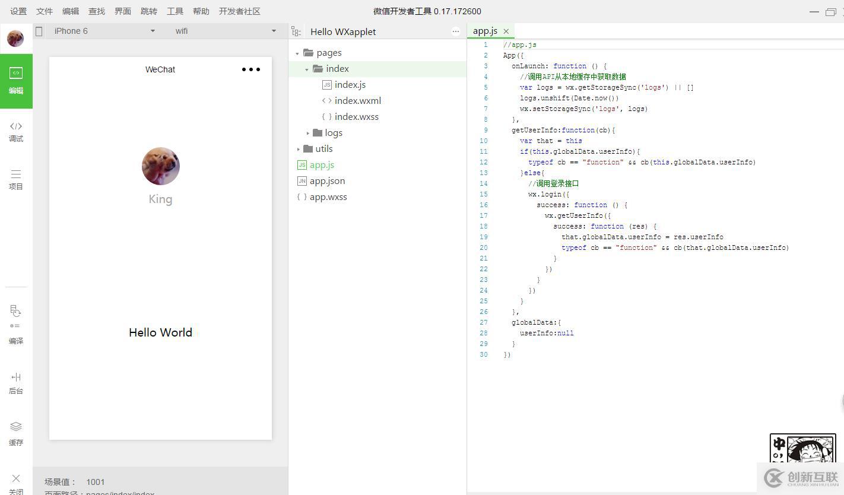
Task: Click the simulator three-dot menu
Action: click(x=251, y=69)
